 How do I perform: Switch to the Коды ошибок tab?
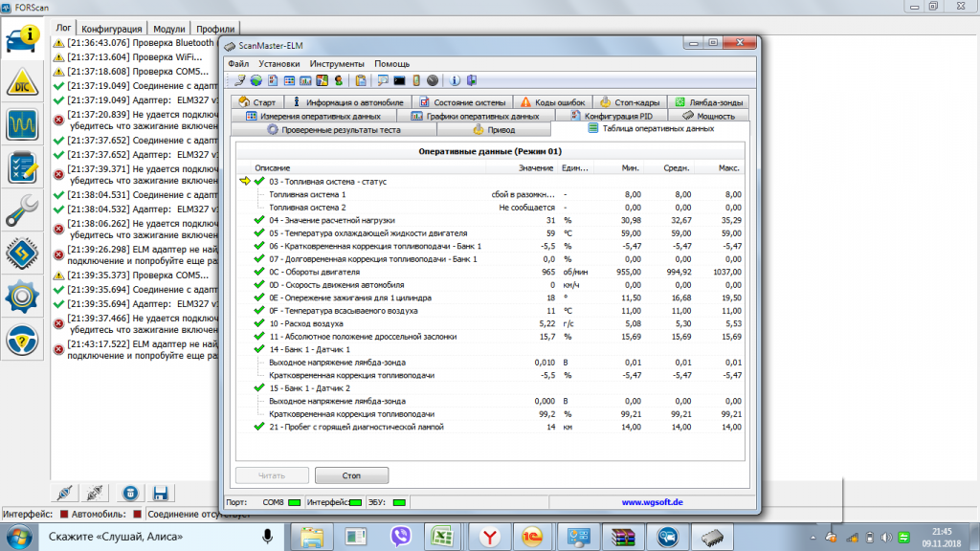(x=551, y=101)
